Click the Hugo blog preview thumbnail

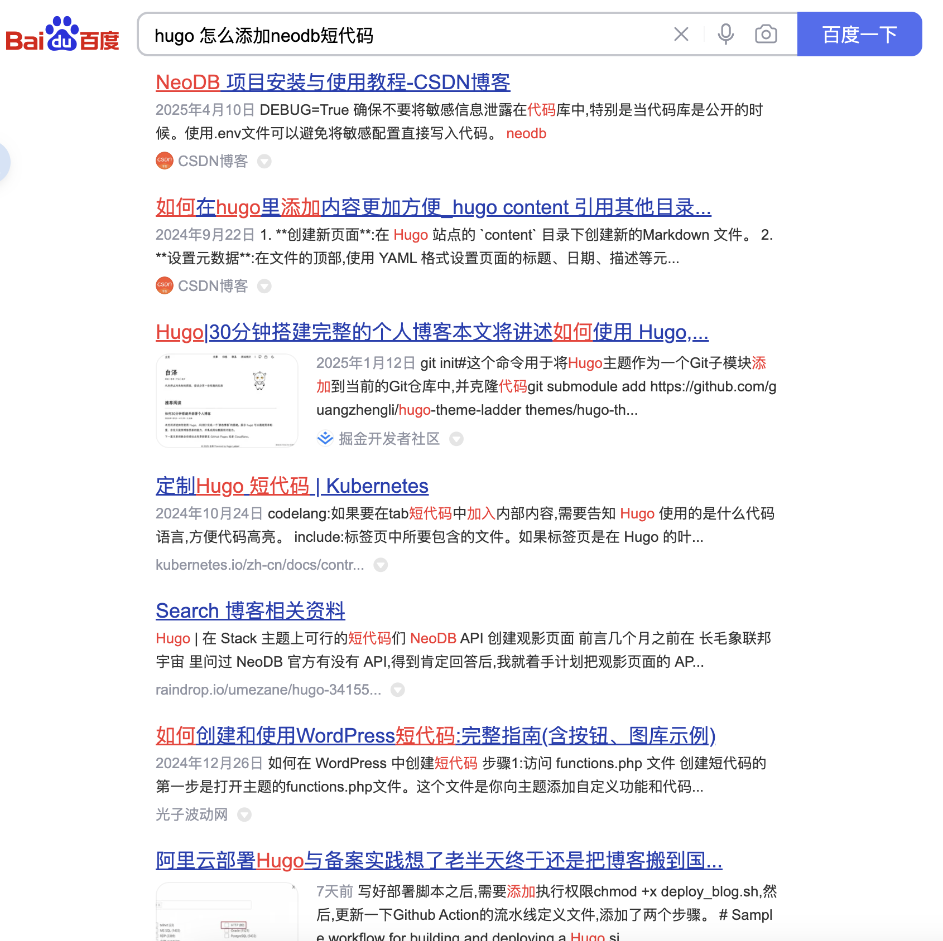[227, 400]
